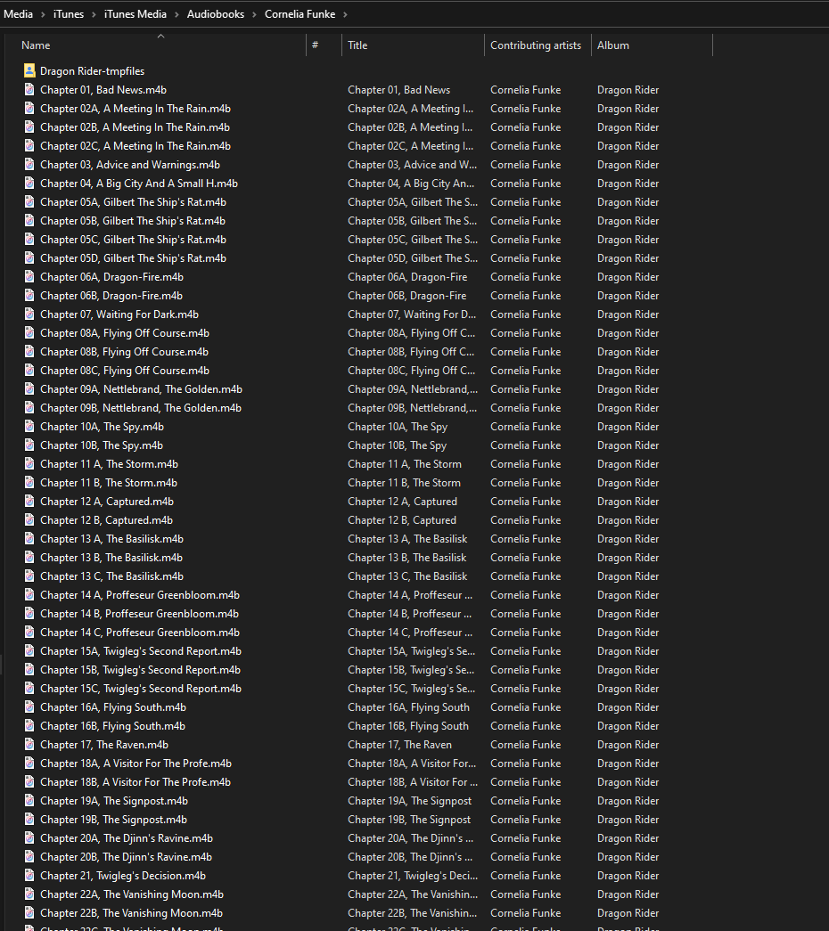This screenshot has height=931, width=829.
Task: Click the file icon for Chapter 14 B, Proffeseur Greenbloom
Action: (29, 613)
